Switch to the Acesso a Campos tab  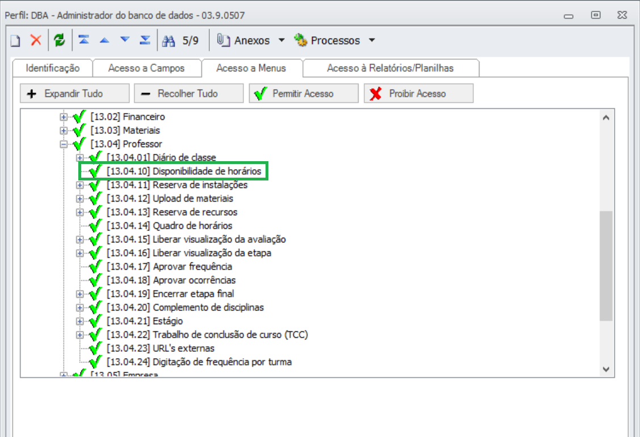click(x=146, y=68)
